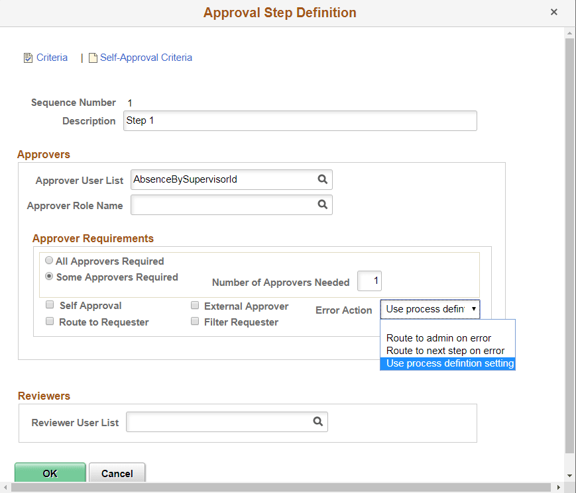This screenshot has width=576, height=493.
Task: Toggle the Route to Requester checkbox
Action: 50,321
